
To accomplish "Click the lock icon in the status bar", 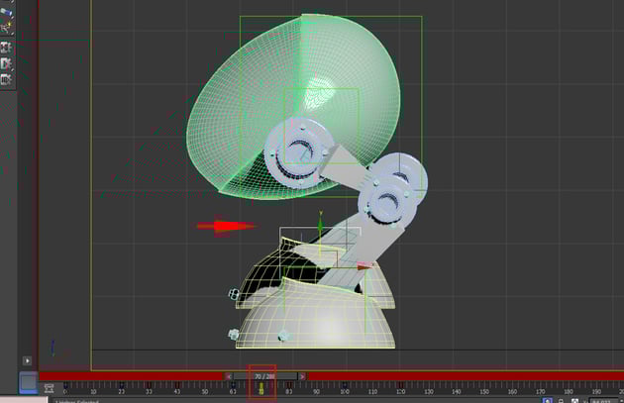I will (562, 401).
